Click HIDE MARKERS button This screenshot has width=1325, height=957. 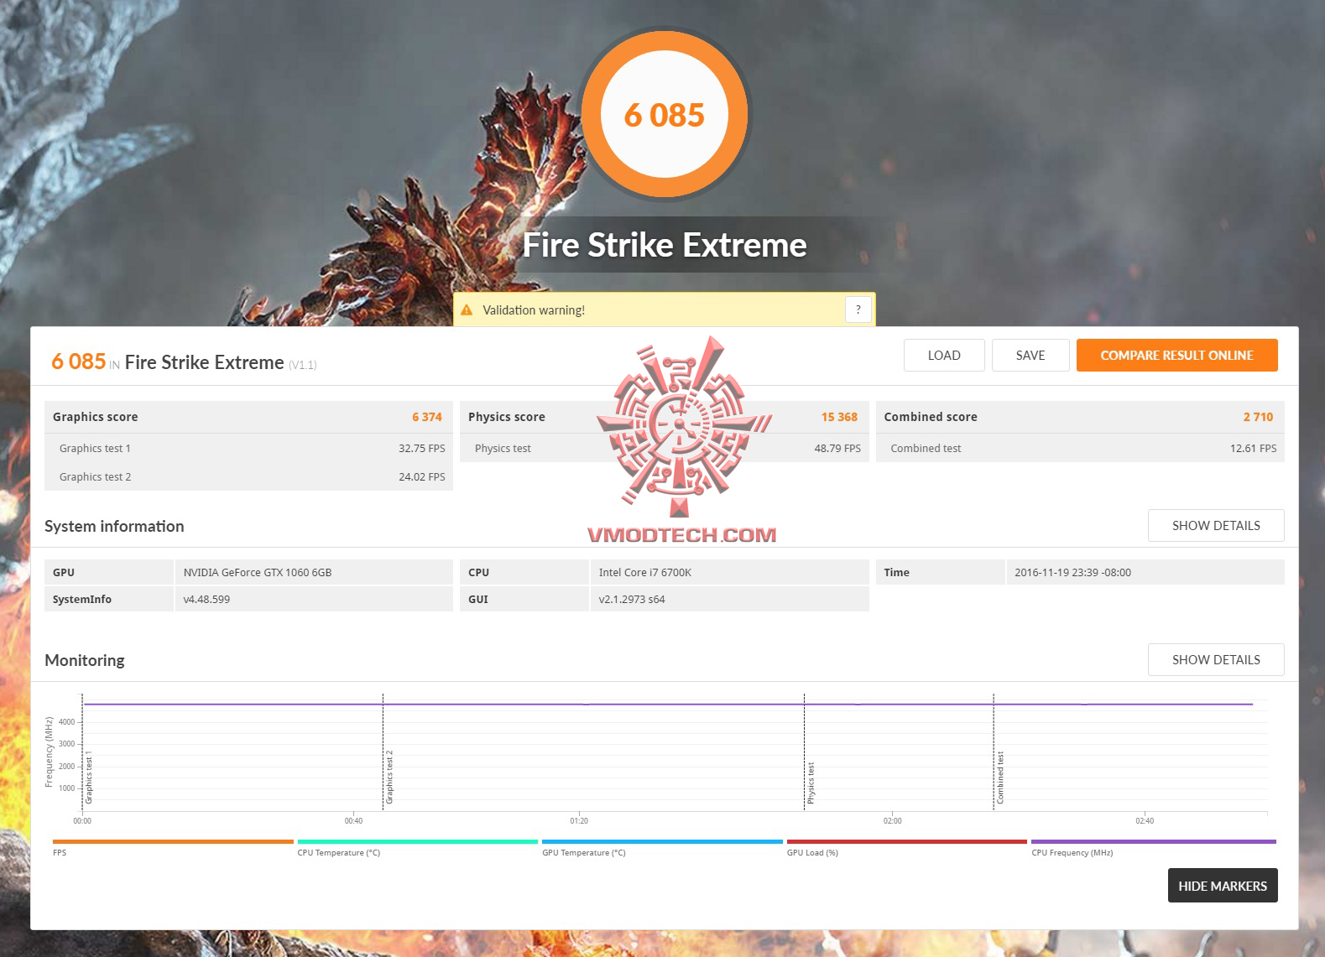[1223, 886]
